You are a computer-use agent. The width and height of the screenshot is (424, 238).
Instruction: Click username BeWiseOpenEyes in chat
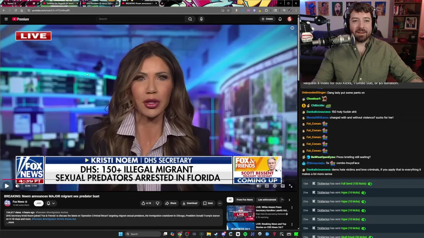click(x=323, y=157)
